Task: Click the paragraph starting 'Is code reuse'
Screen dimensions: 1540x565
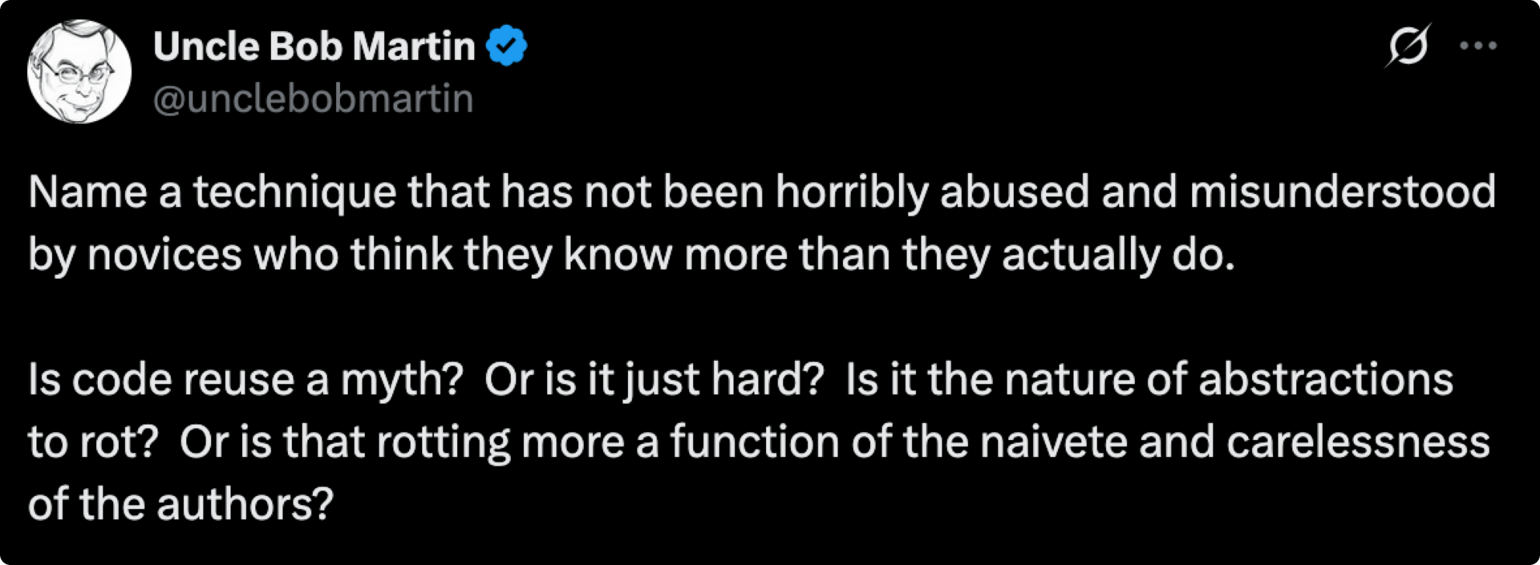Action: [759, 442]
